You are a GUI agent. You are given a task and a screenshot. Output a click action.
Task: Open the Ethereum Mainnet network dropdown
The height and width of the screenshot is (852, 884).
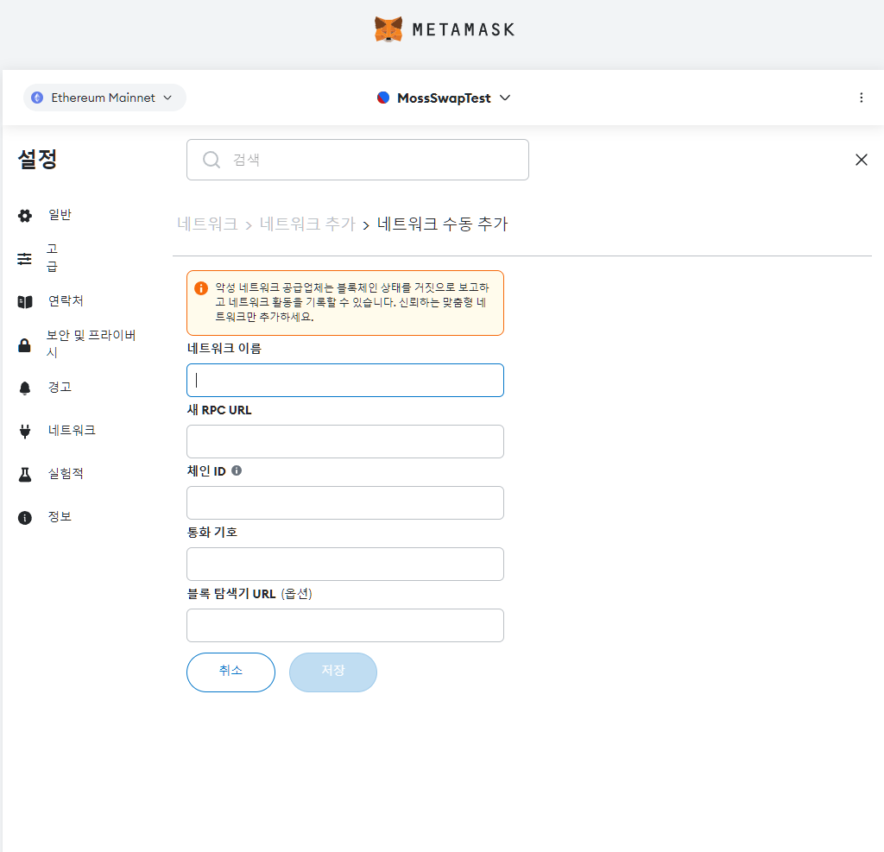104,98
